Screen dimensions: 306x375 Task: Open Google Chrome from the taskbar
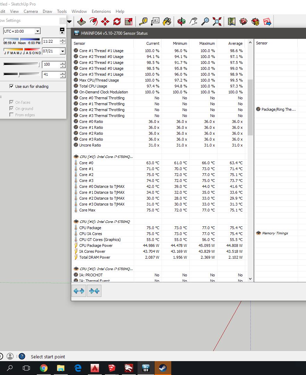point(43,368)
